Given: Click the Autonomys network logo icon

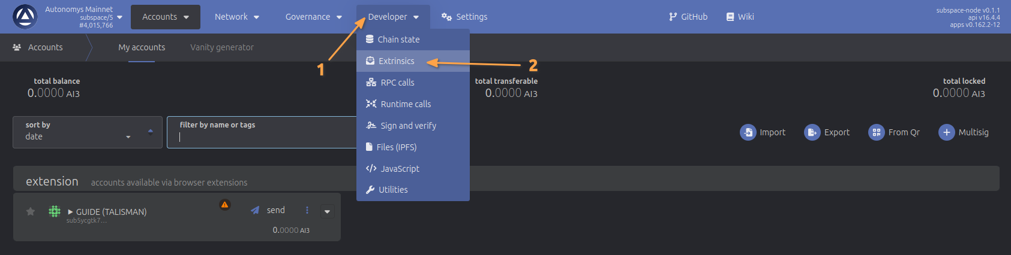Looking at the screenshot, I should pyautogui.click(x=25, y=17).
